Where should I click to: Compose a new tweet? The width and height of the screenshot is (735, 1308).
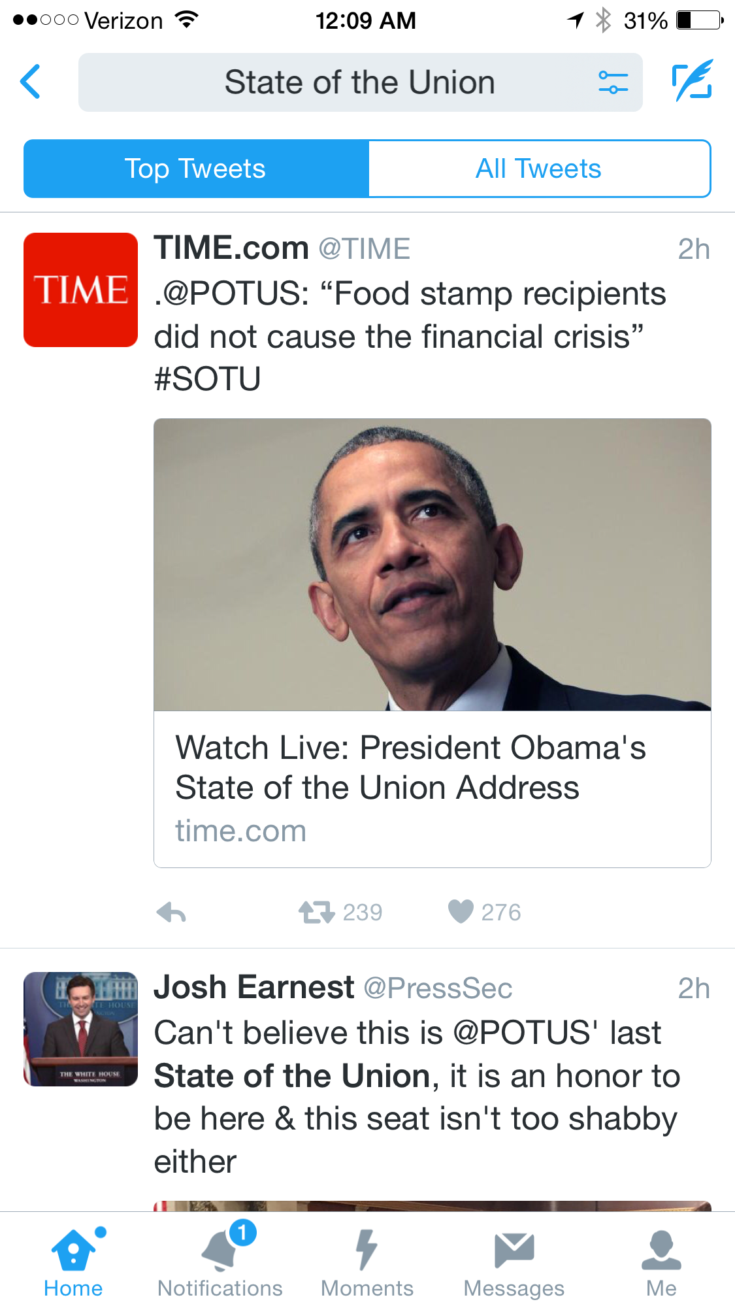click(x=692, y=82)
